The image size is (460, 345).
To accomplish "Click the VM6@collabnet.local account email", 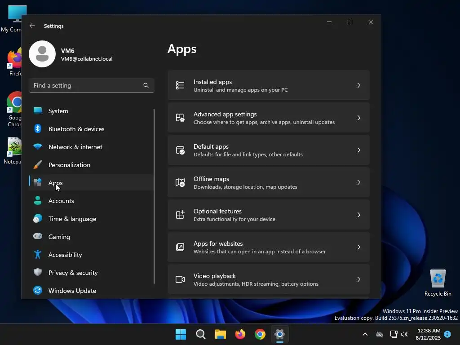I will point(87,59).
